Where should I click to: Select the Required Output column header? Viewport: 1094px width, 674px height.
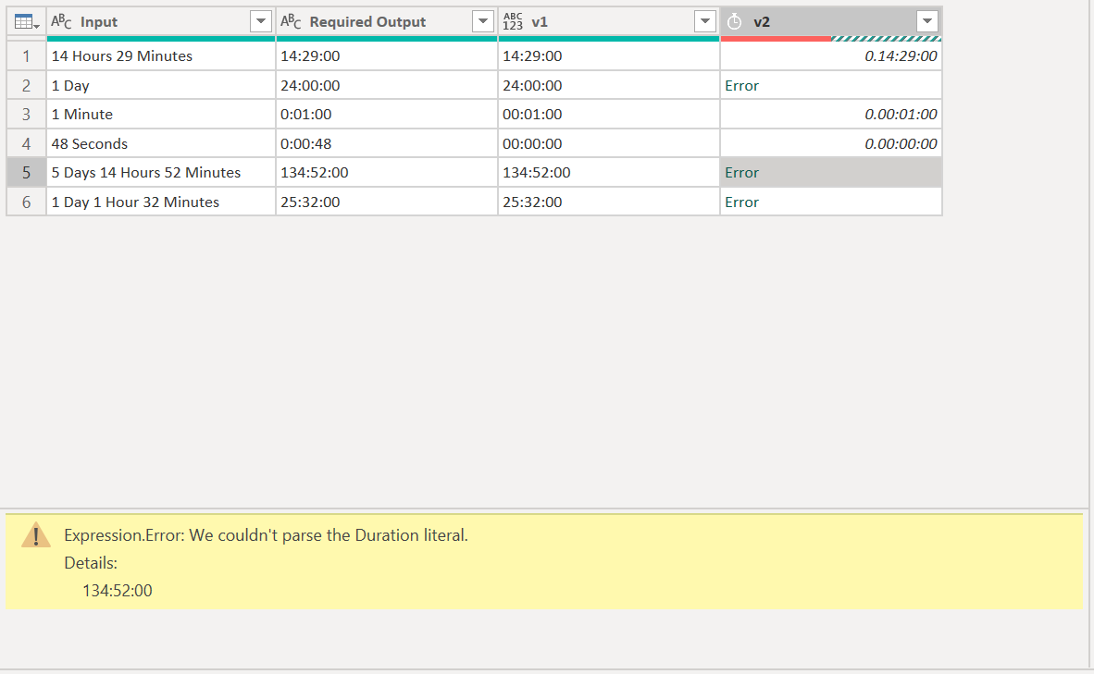pos(387,21)
